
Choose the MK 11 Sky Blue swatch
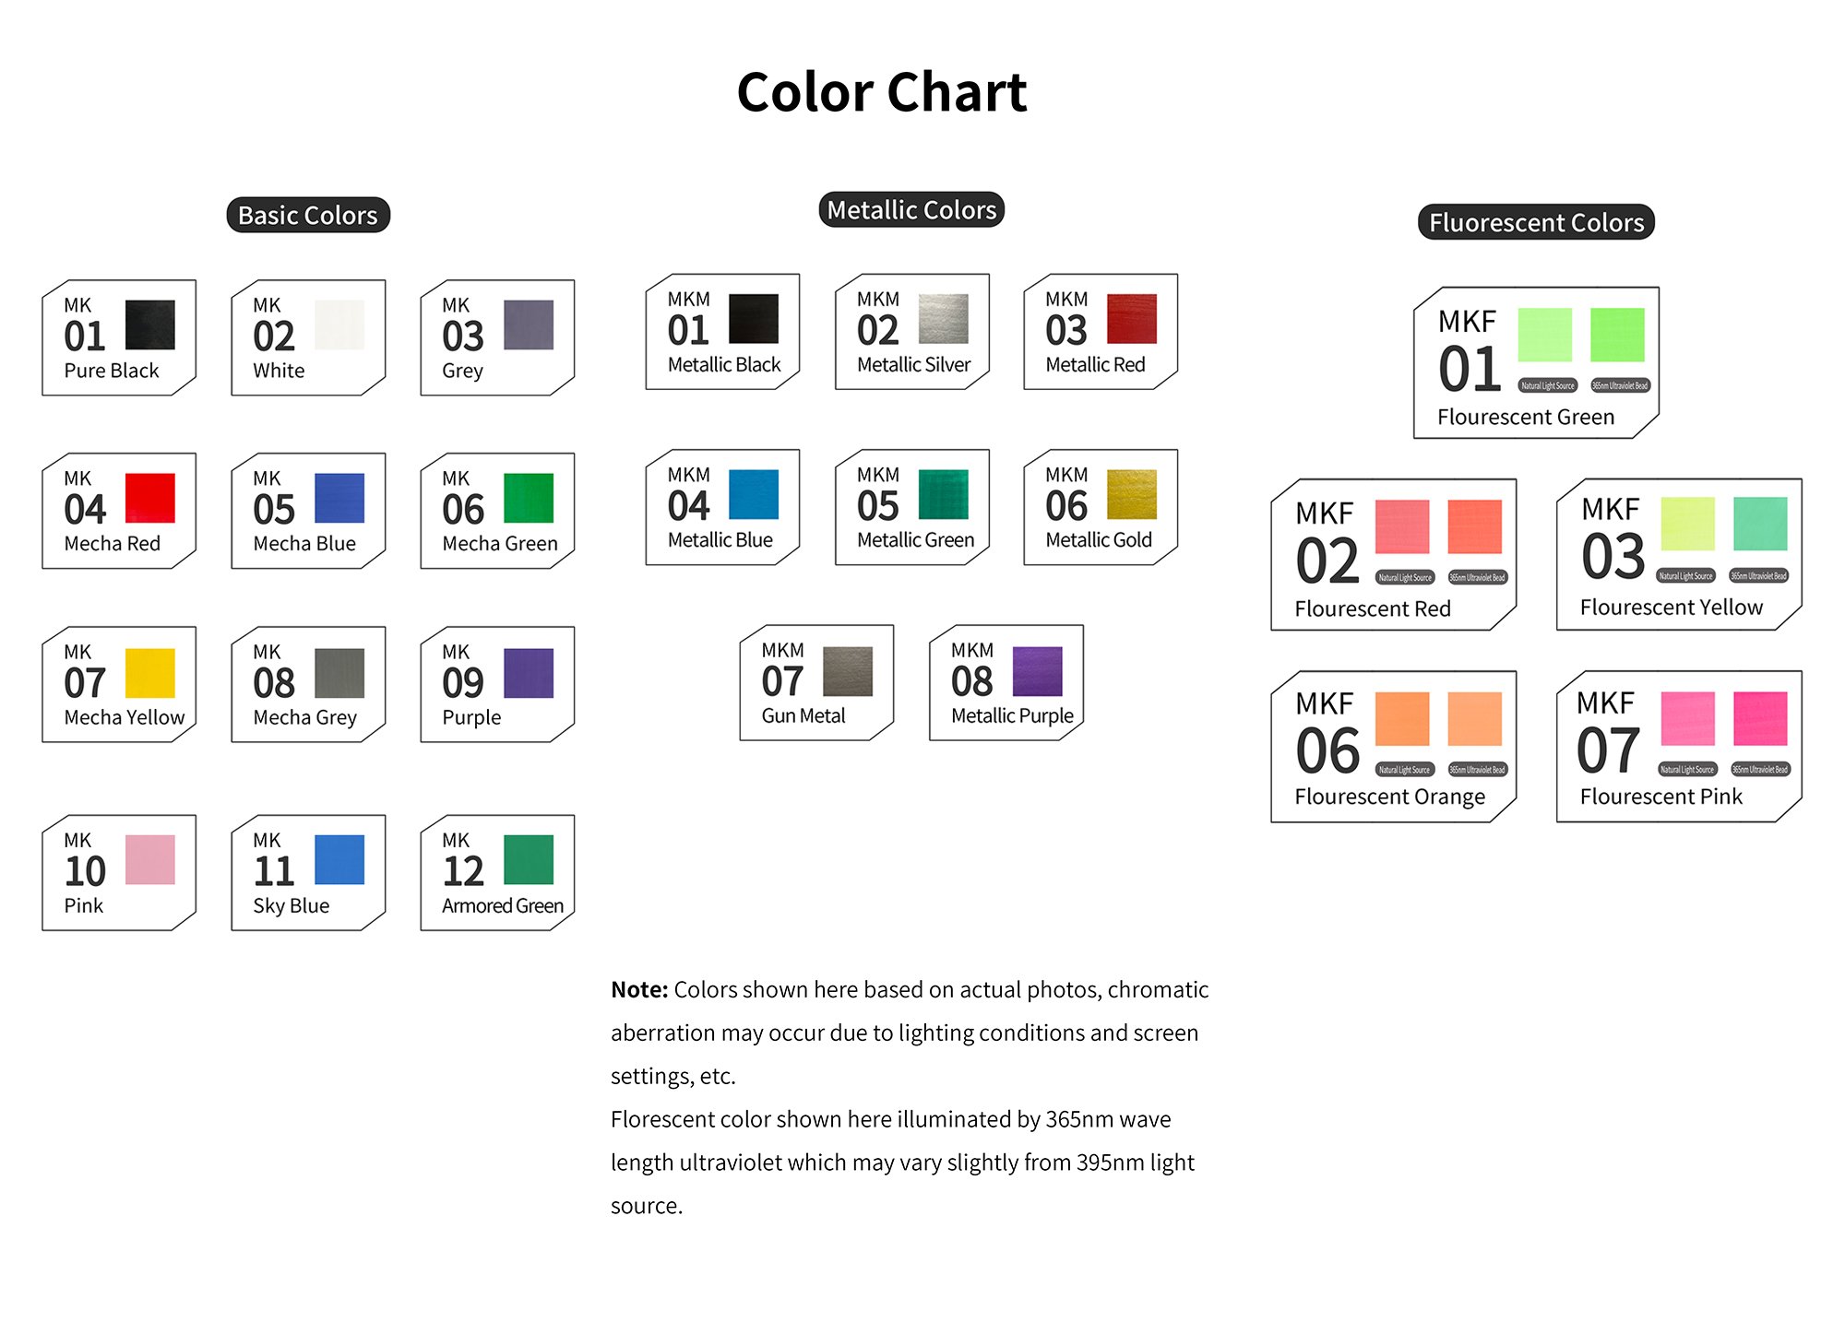pyautogui.click(x=339, y=859)
